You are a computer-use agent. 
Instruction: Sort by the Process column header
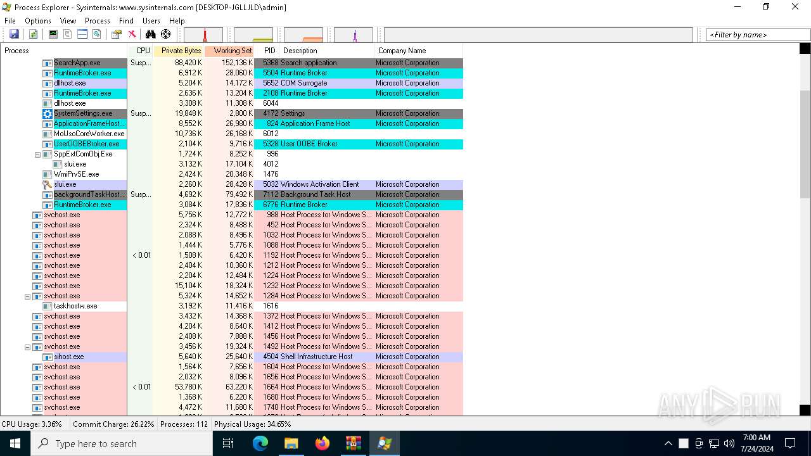pyautogui.click(x=63, y=51)
